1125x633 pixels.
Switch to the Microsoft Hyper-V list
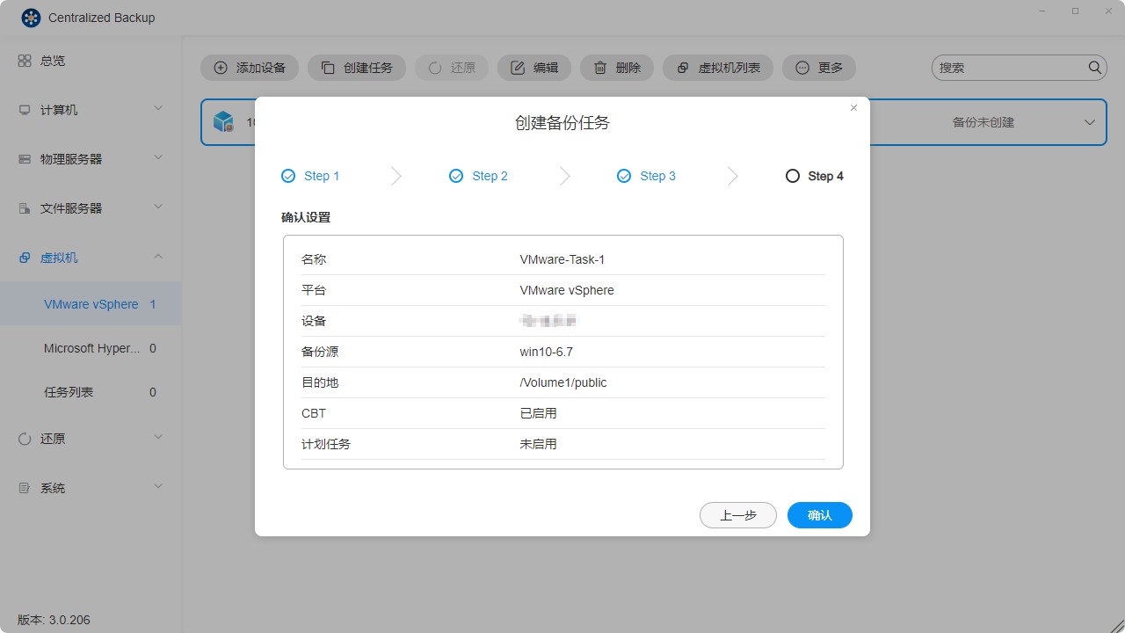(91, 348)
